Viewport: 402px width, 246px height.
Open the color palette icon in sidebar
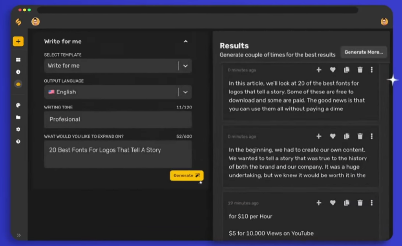pos(18,105)
